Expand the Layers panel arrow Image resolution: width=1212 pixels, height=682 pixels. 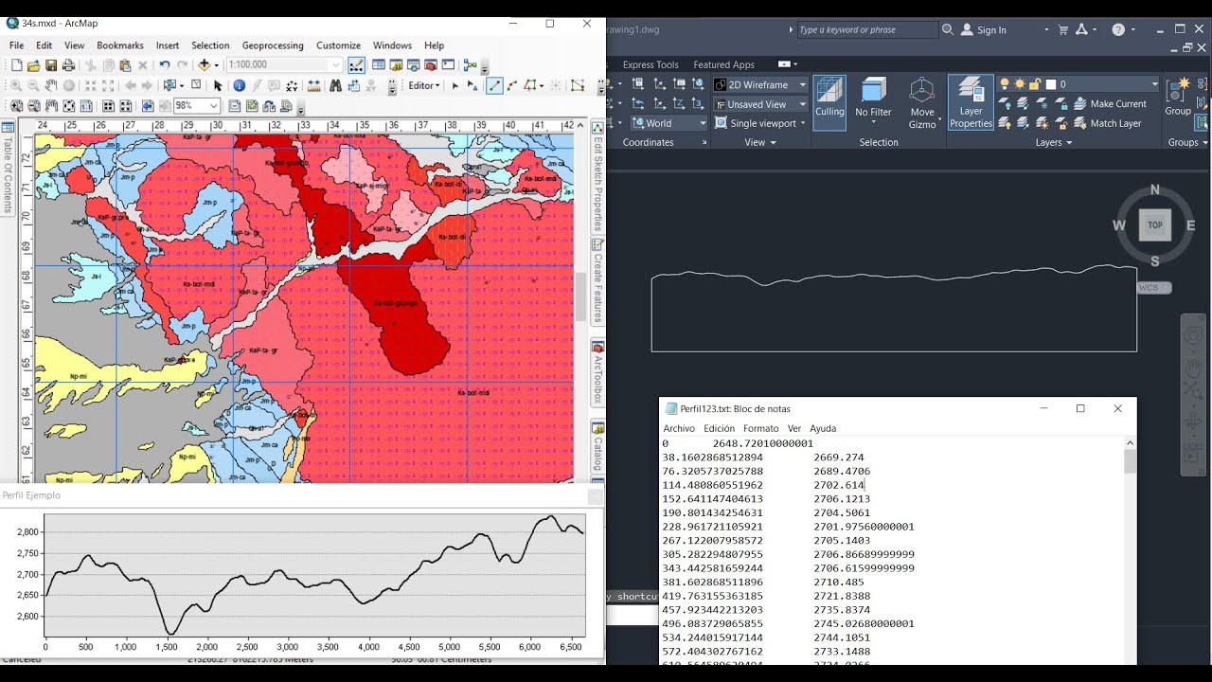pos(1069,143)
